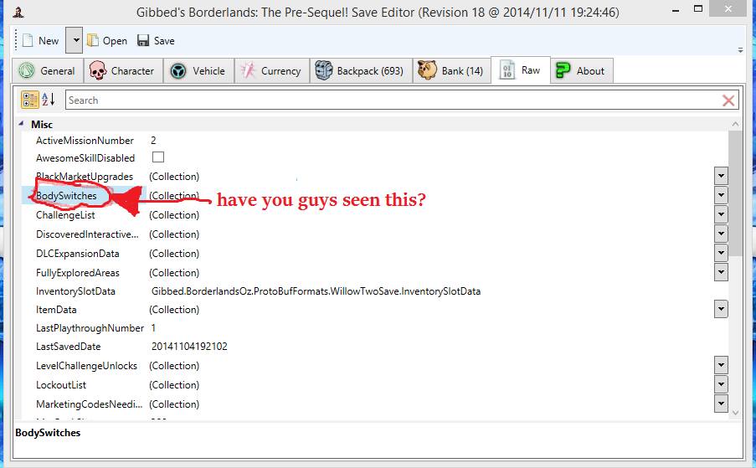
Task: Click the InventorySlotData value text
Action: [x=316, y=291]
